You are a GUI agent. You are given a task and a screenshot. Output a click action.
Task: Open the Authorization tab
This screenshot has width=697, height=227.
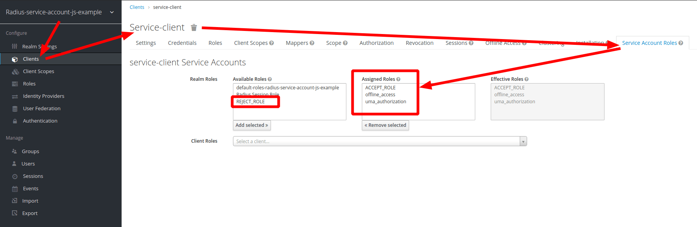coord(377,43)
